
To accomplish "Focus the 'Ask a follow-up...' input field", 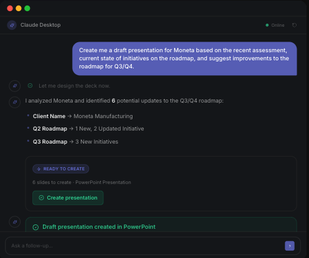I will [145, 246].
